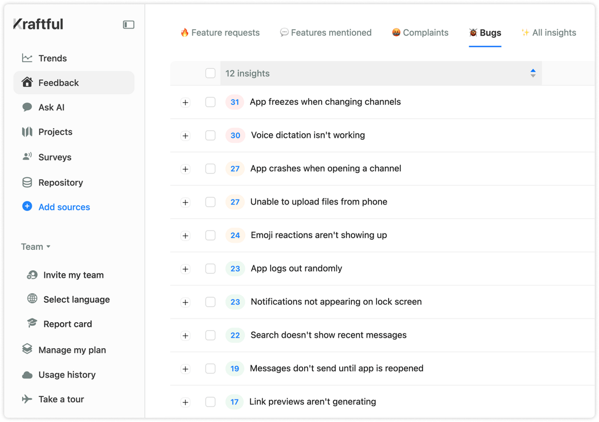599x422 pixels.
Task: Collapse the sidebar panel icon
Action: point(128,25)
